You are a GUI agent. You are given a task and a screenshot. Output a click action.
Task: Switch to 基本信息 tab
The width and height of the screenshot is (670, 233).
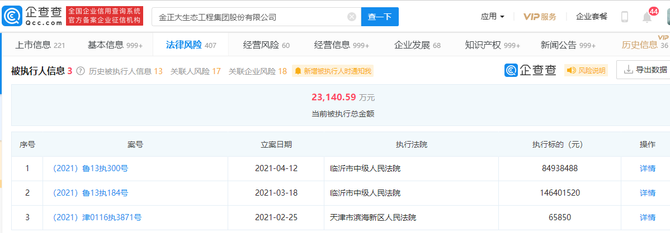115,45
